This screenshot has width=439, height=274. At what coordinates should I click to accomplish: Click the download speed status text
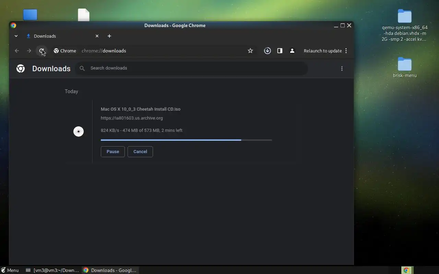point(142,130)
